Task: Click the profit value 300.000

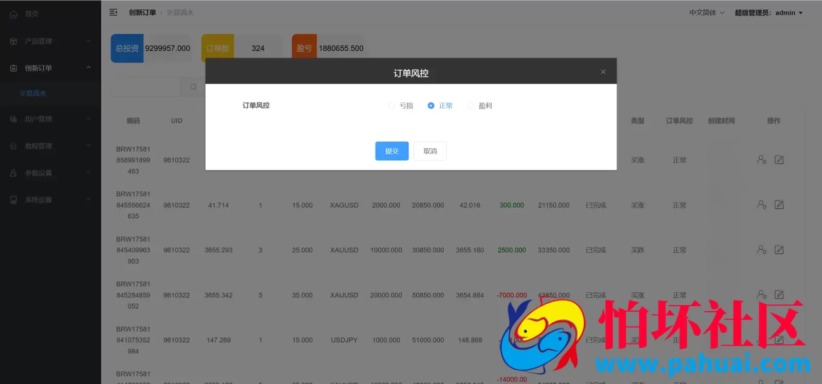Action: 512,205
